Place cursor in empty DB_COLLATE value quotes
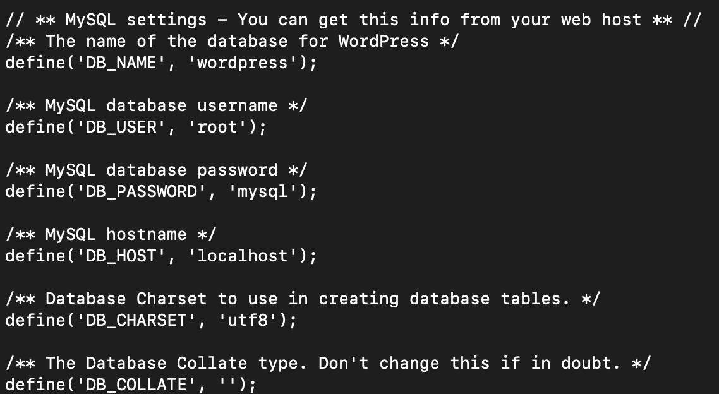 point(233,385)
